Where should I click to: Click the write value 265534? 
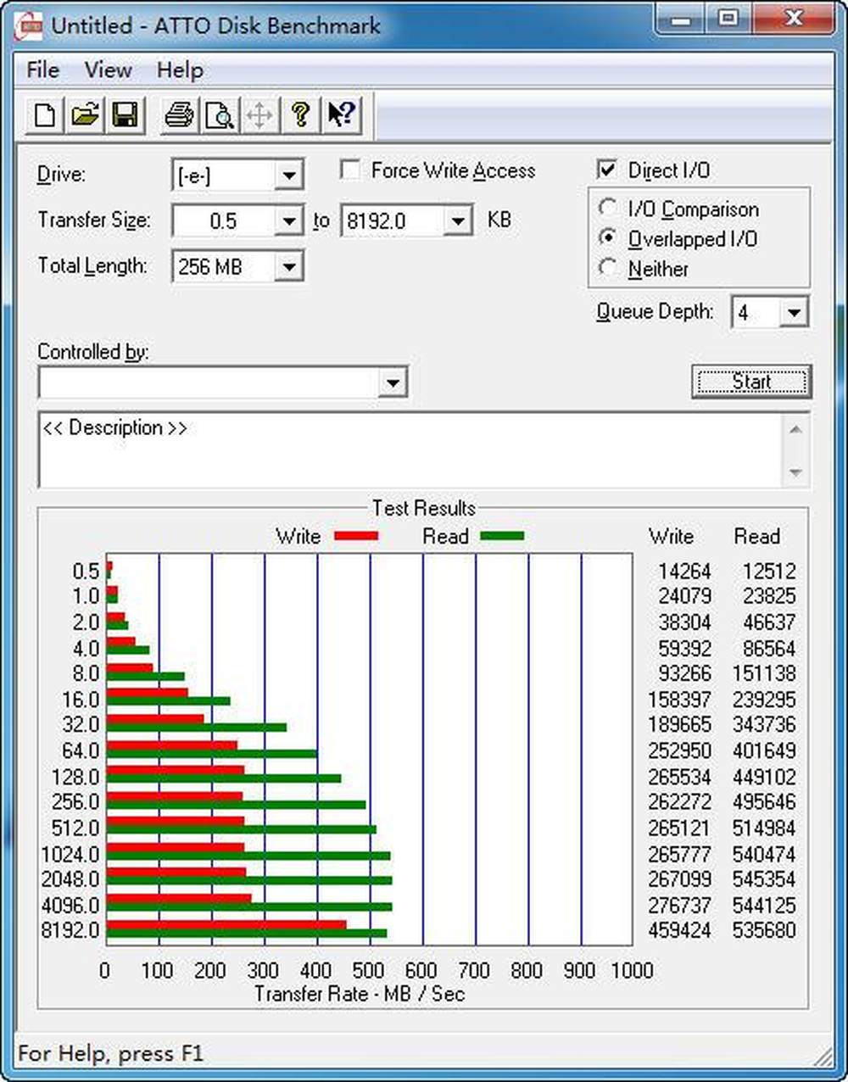pos(679,777)
